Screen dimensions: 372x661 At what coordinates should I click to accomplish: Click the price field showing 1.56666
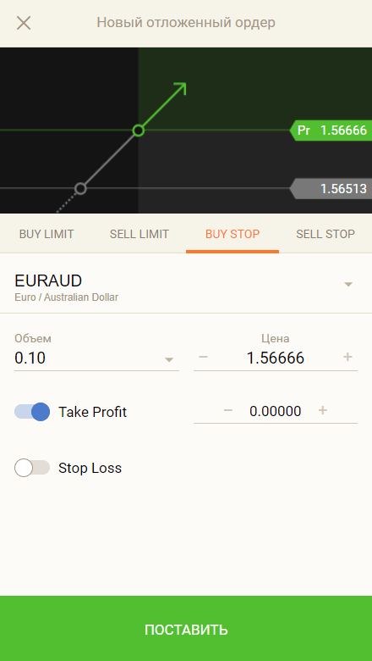coord(276,358)
